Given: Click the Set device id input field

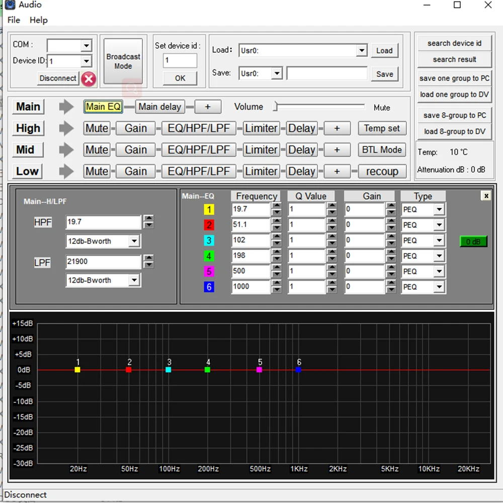Looking at the screenshot, I should 180,60.
